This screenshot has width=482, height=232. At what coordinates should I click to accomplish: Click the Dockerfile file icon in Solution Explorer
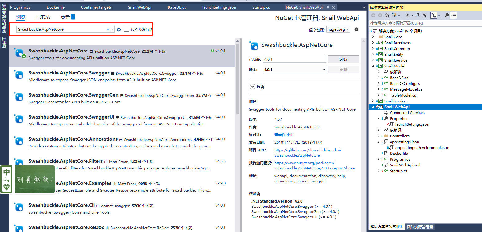(386, 154)
